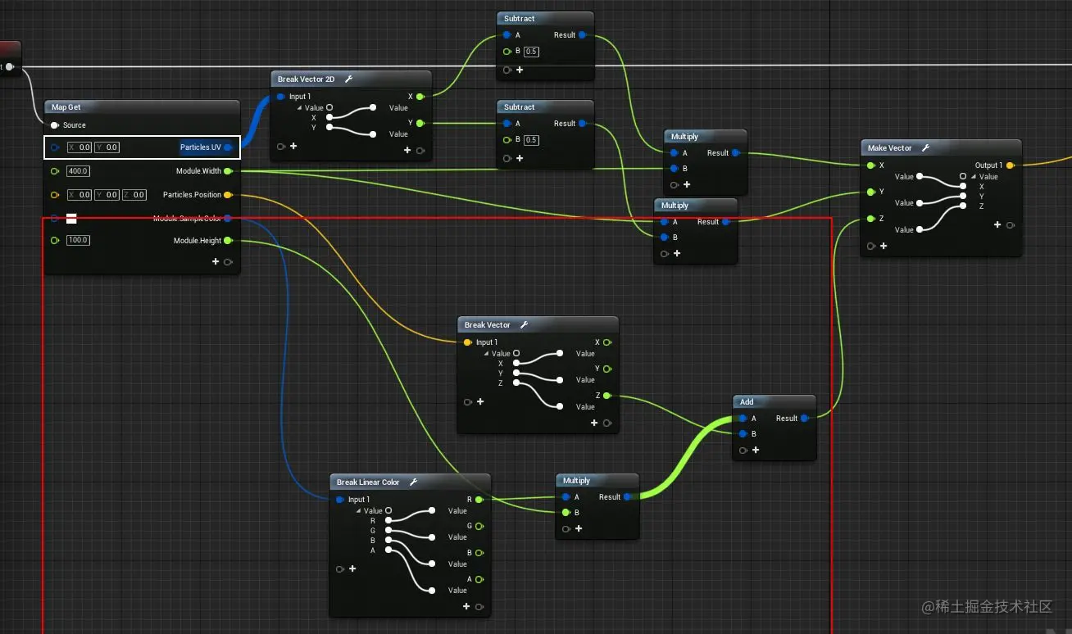Image resolution: width=1072 pixels, height=634 pixels.
Task: Select the Module.Height output pin
Action: [x=228, y=241]
